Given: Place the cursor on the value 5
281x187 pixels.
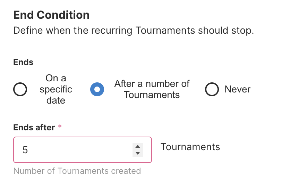Looking at the screenshot, I should tap(25, 150).
